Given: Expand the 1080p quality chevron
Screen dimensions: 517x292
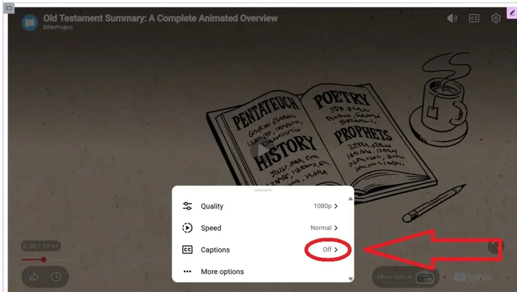Looking at the screenshot, I should tap(336, 206).
